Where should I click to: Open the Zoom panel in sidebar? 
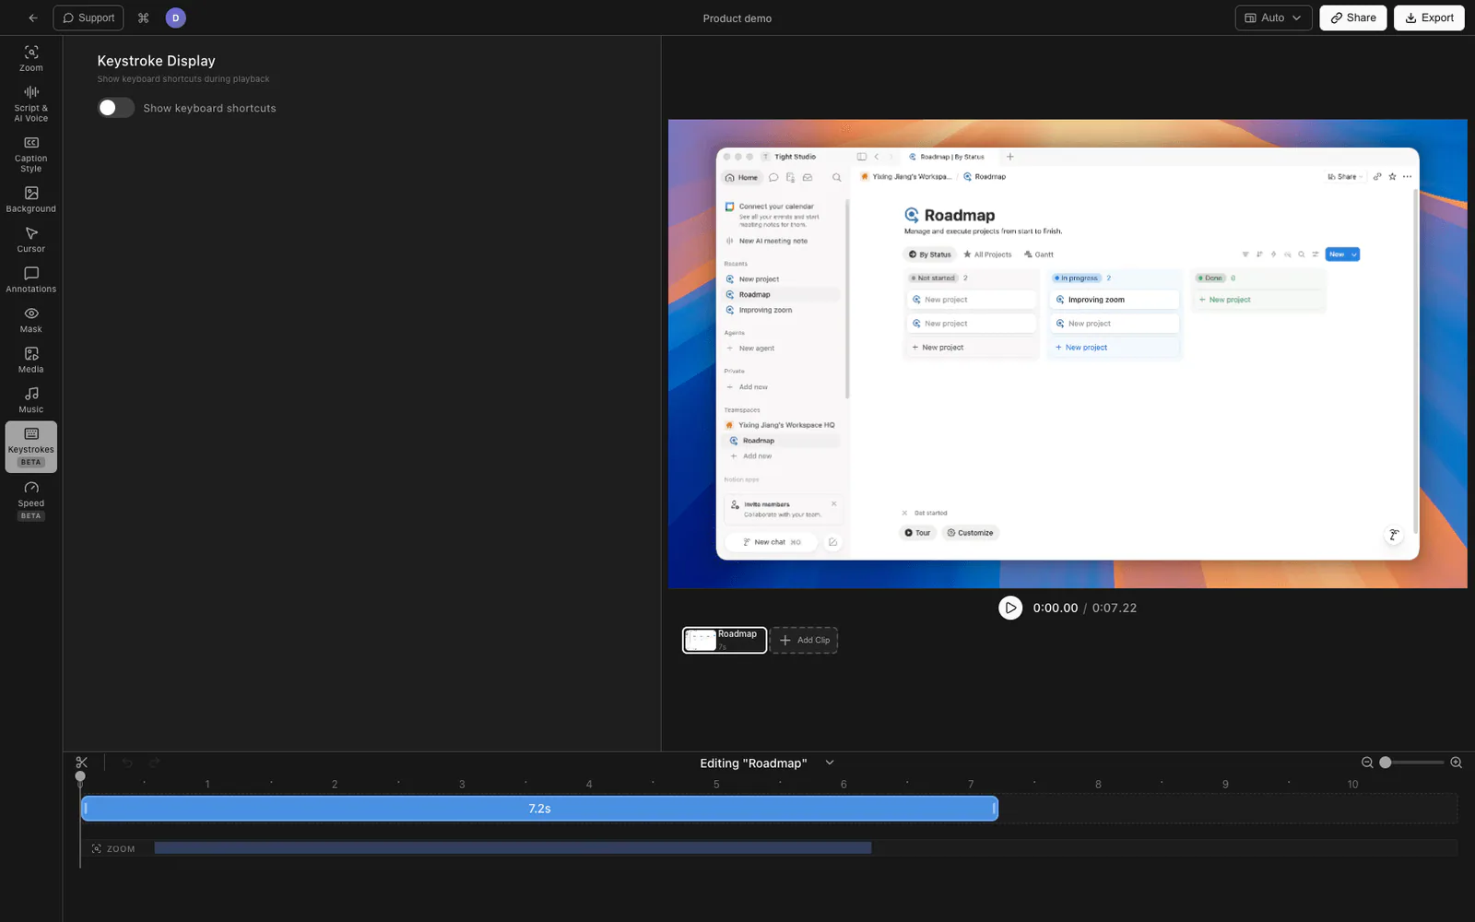(31, 58)
